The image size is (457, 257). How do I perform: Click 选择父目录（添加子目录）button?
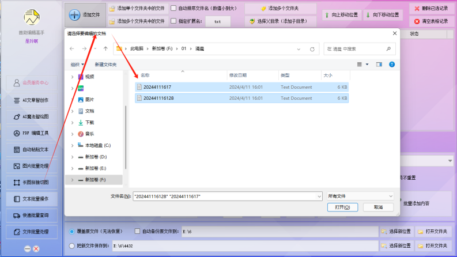(281, 21)
